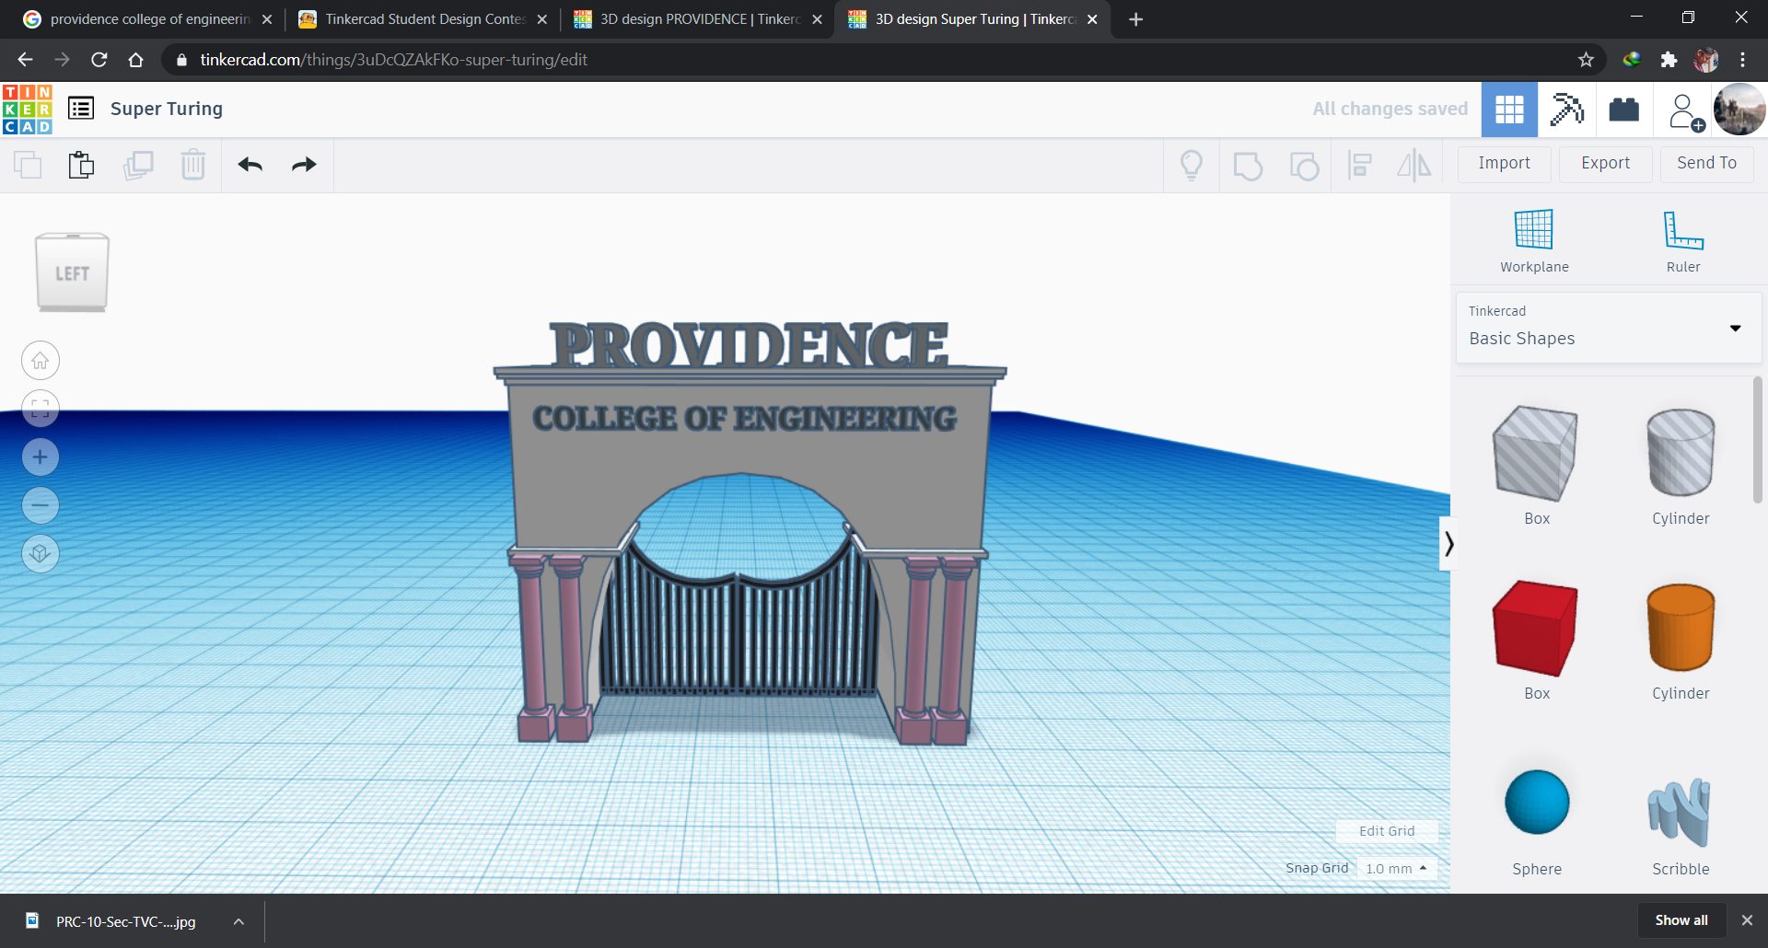
Task: Undo the last action
Action: click(250, 165)
